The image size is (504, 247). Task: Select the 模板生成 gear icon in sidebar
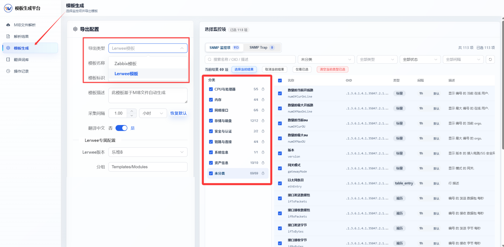coord(8,48)
